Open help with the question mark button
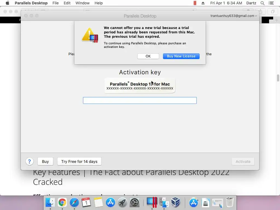 [30, 161]
